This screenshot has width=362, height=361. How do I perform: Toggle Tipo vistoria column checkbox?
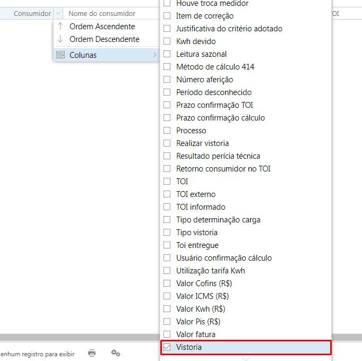tap(167, 232)
